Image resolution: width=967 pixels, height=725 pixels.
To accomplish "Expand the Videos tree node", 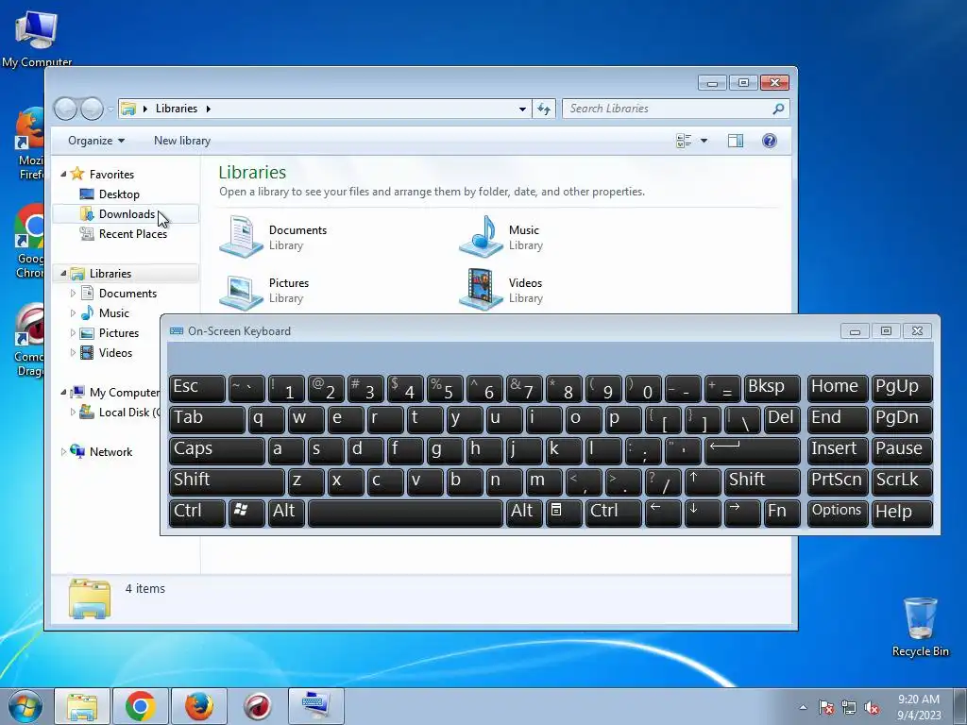I will [x=73, y=353].
